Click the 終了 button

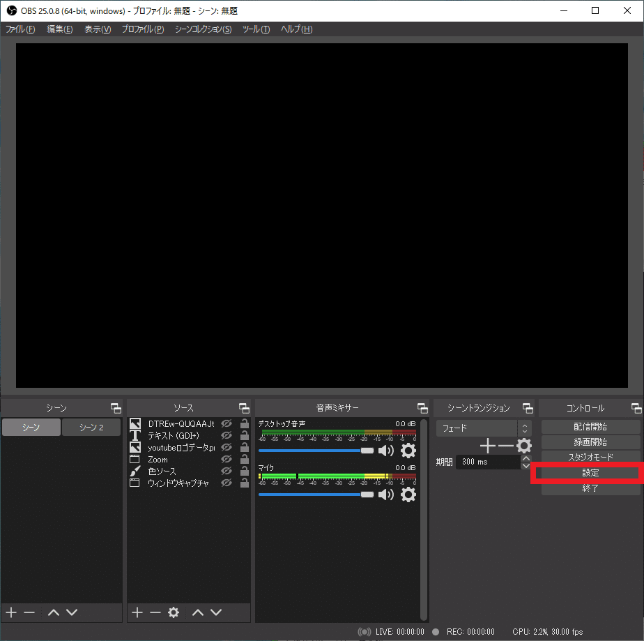590,488
